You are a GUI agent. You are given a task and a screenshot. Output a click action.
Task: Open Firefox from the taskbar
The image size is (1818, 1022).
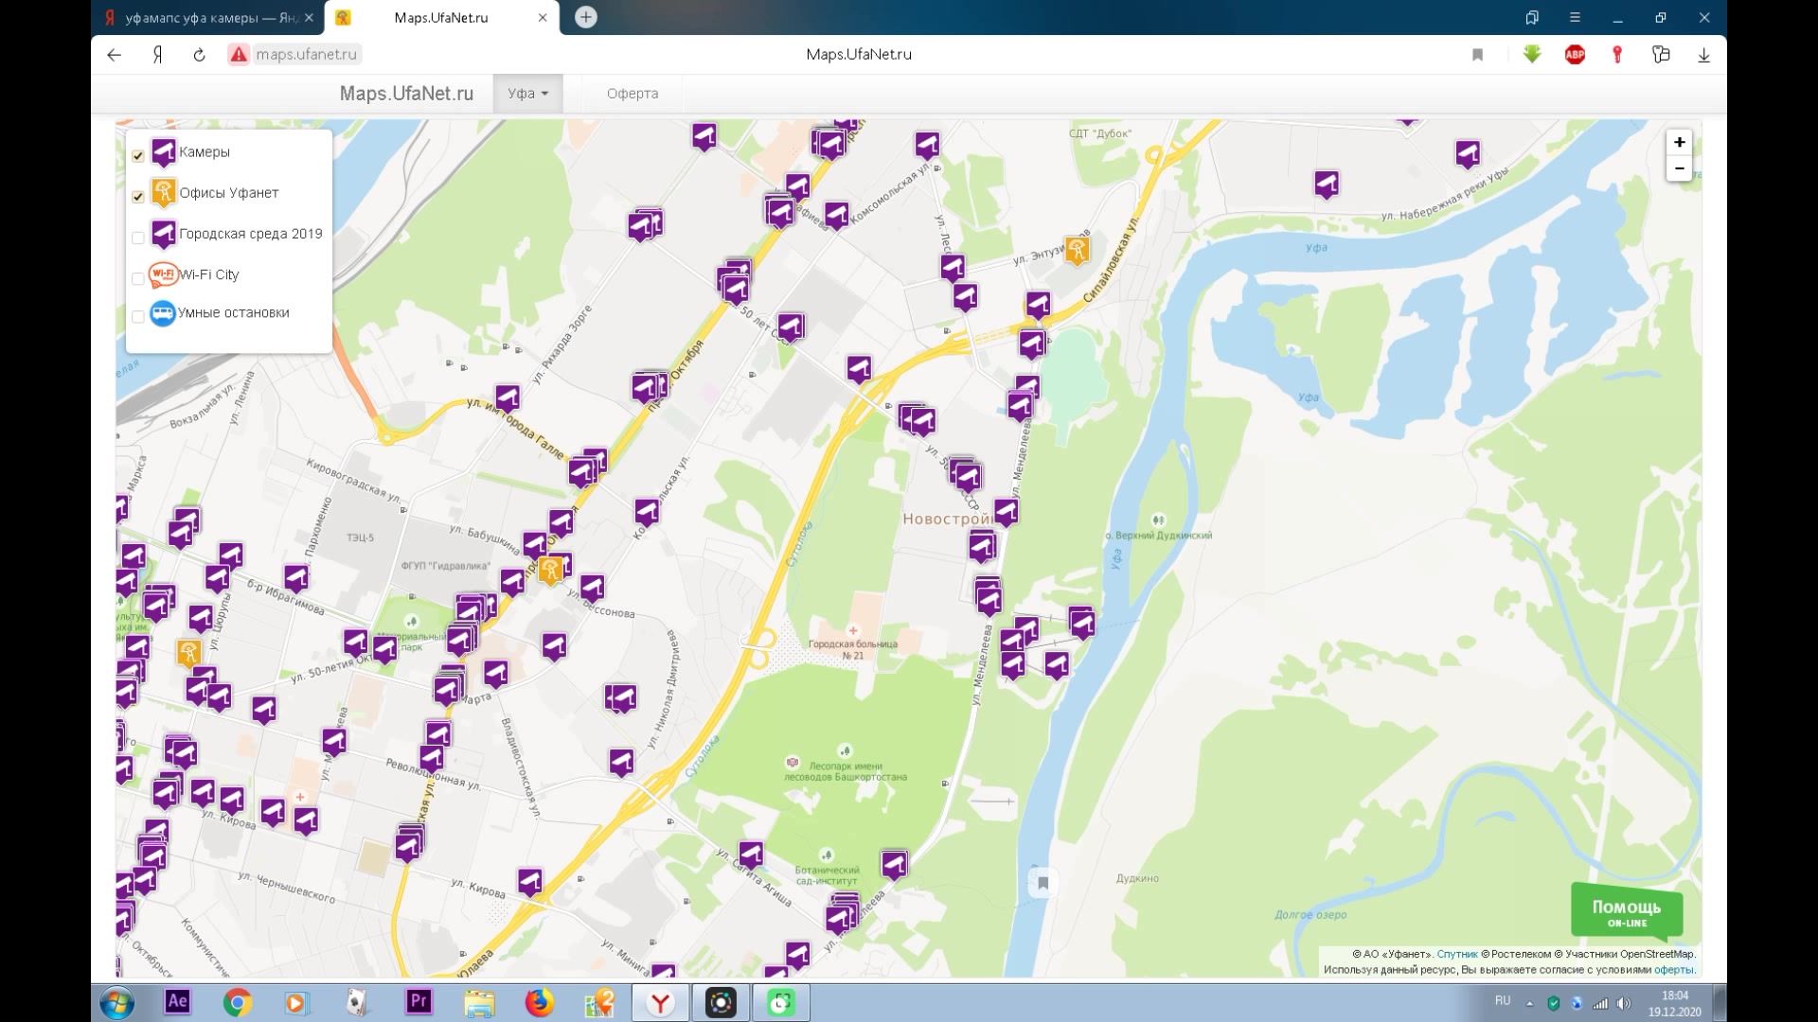[x=539, y=1003]
